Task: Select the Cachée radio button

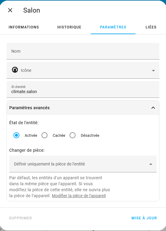Action: coord(44,135)
